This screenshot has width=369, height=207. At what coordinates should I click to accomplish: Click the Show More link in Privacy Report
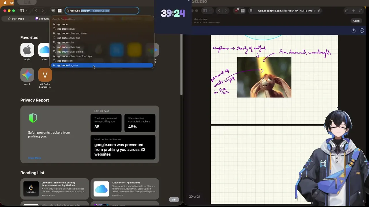[34, 158]
